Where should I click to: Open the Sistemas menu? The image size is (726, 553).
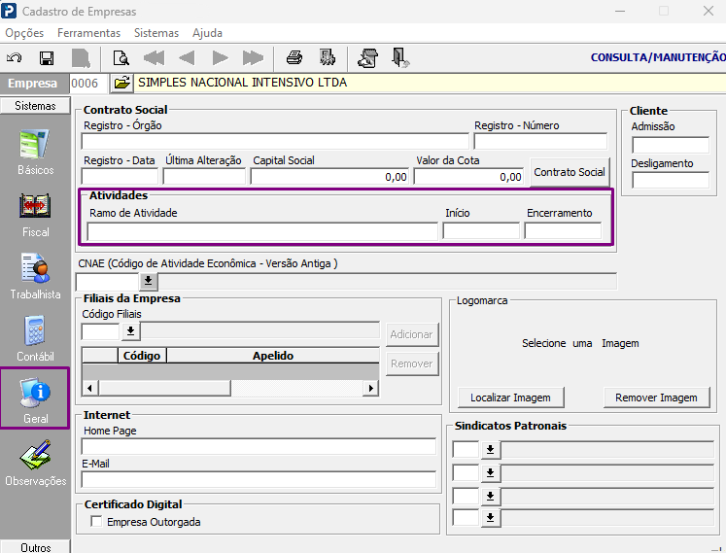156,33
